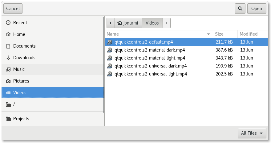The image size is (271, 143).
Task: Click the search magnifier icon
Action: (240, 9)
